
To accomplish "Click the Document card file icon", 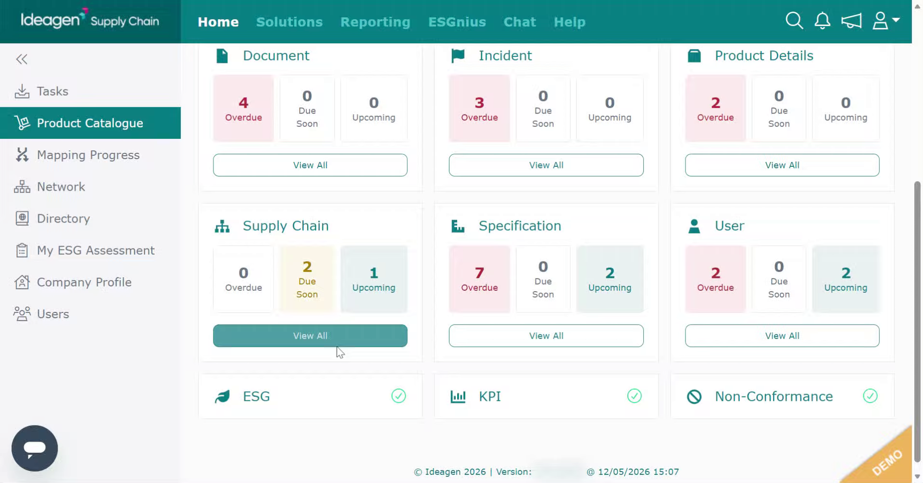I will tap(222, 56).
